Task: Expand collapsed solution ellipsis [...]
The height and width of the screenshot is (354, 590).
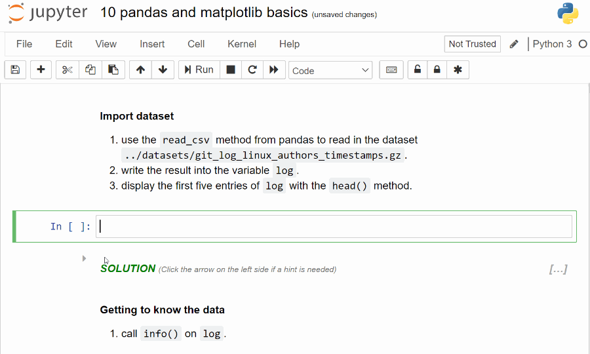Action: (x=558, y=269)
